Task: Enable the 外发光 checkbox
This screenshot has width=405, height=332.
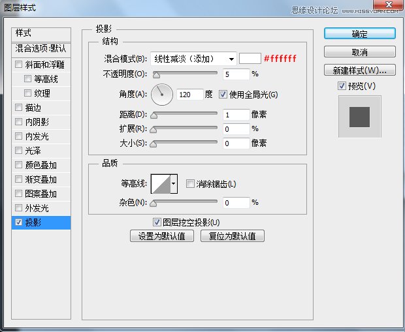Action: (x=18, y=207)
